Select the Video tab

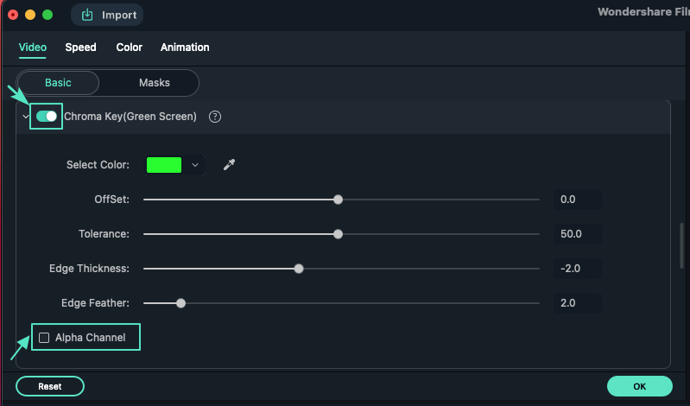tap(33, 48)
